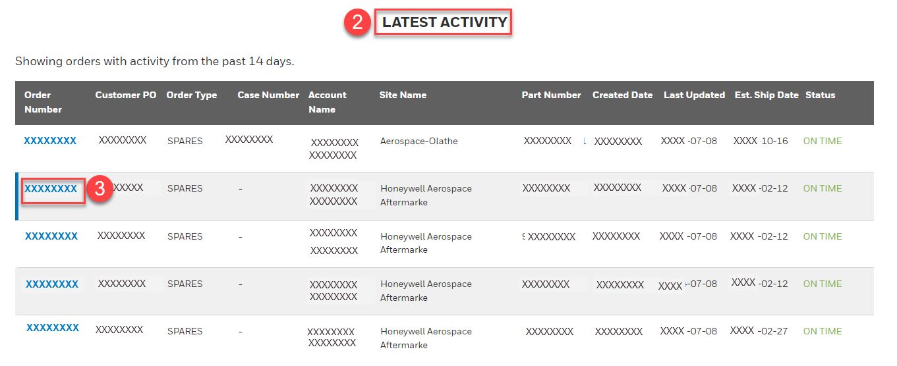Click SPARES order type in the 02-27 row
Viewport: 897px width, 366px height.
pyautogui.click(x=185, y=331)
